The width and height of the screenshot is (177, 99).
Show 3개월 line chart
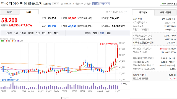point(31,33)
